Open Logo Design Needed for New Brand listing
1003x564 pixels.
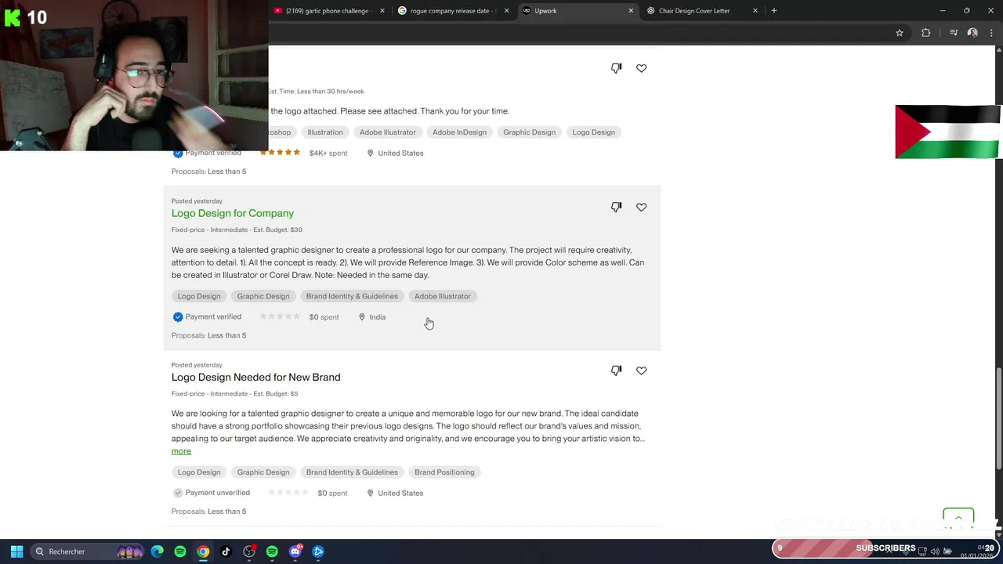point(255,377)
